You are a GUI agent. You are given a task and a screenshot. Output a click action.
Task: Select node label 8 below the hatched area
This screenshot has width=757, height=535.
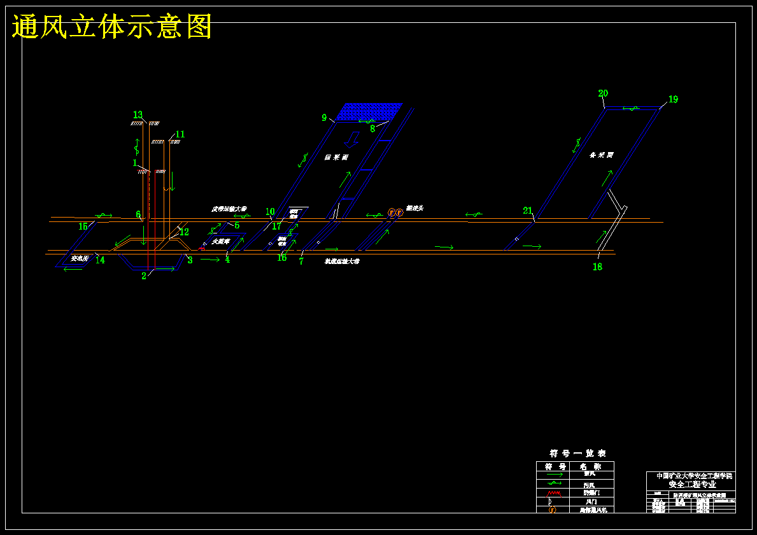point(372,129)
